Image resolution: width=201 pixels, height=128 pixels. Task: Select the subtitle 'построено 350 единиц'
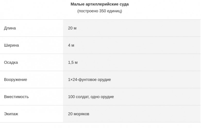point(100,11)
